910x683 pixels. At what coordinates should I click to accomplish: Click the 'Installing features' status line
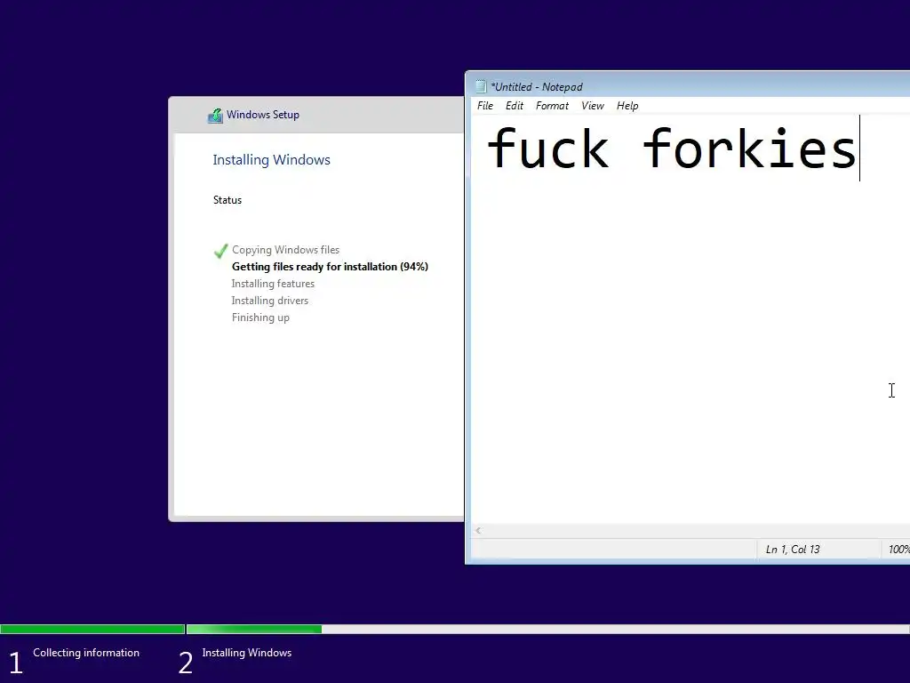click(x=273, y=284)
